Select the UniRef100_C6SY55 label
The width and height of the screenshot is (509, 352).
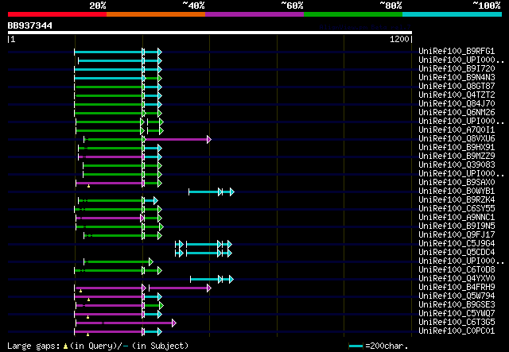(457, 209)
